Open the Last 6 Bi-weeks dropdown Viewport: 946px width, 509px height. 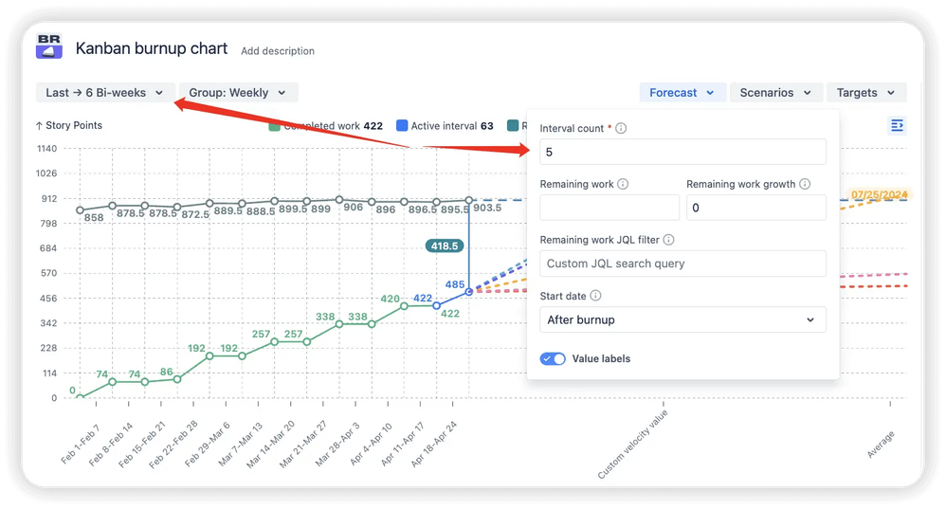(x=105, y=93)
